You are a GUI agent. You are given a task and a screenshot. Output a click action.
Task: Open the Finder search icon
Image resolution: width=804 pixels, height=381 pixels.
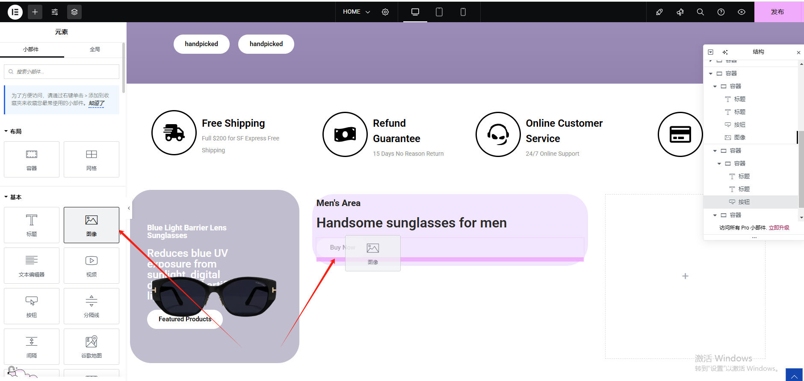pyautogui.click(x=700, y=12)
